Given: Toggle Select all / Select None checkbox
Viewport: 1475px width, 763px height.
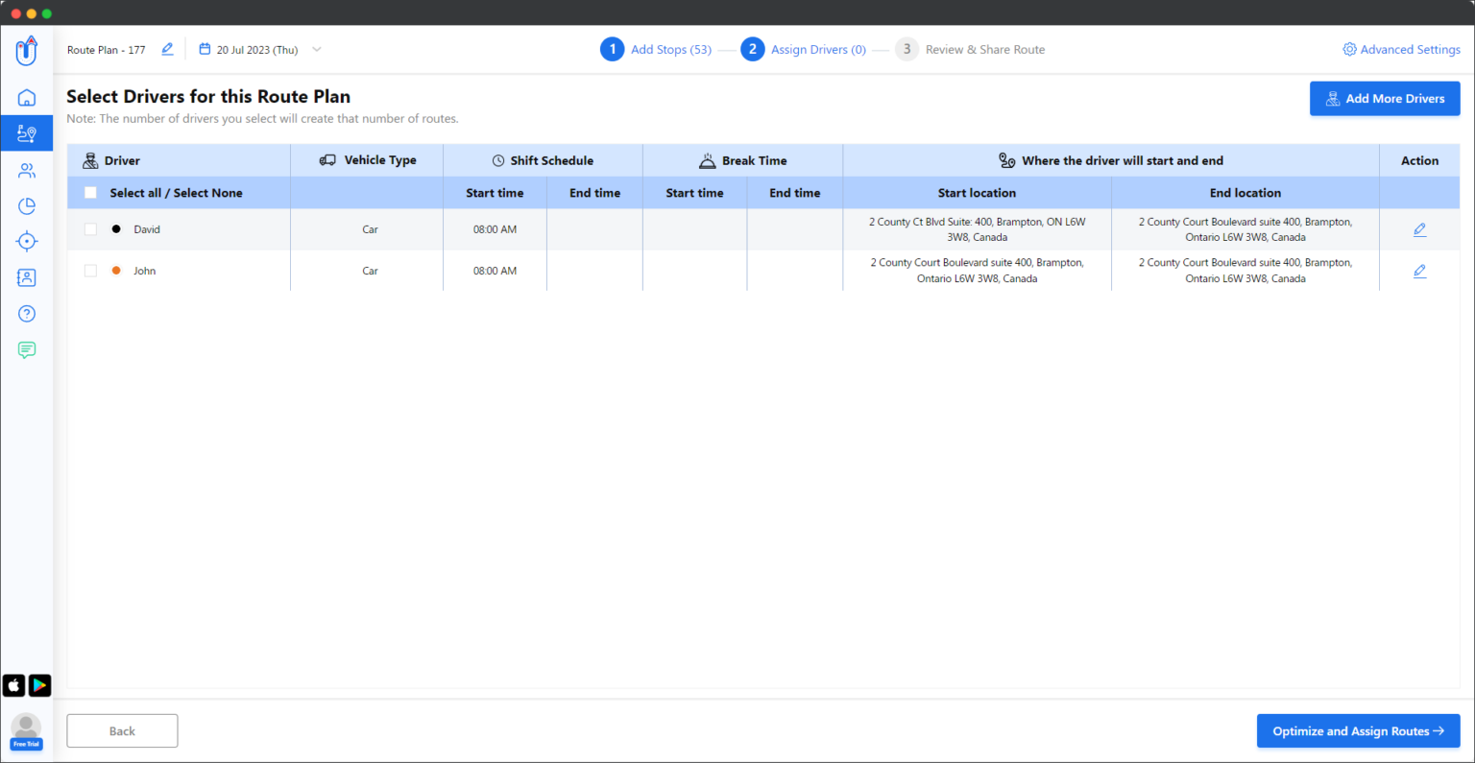Looking at the screenshot, I should pyautogui.click(x=90, y=193).
